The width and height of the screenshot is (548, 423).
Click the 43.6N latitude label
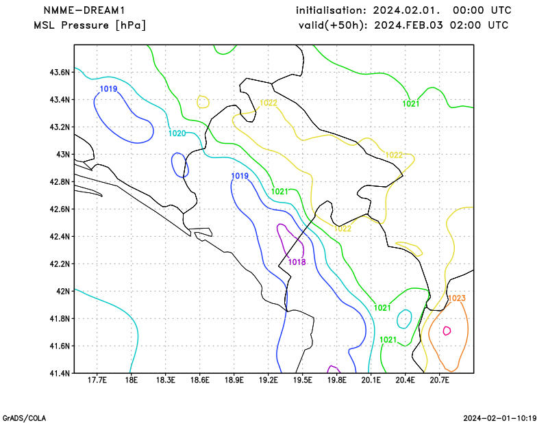(60, 73)
